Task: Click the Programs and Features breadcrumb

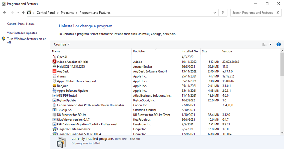Action: [95, 13]
